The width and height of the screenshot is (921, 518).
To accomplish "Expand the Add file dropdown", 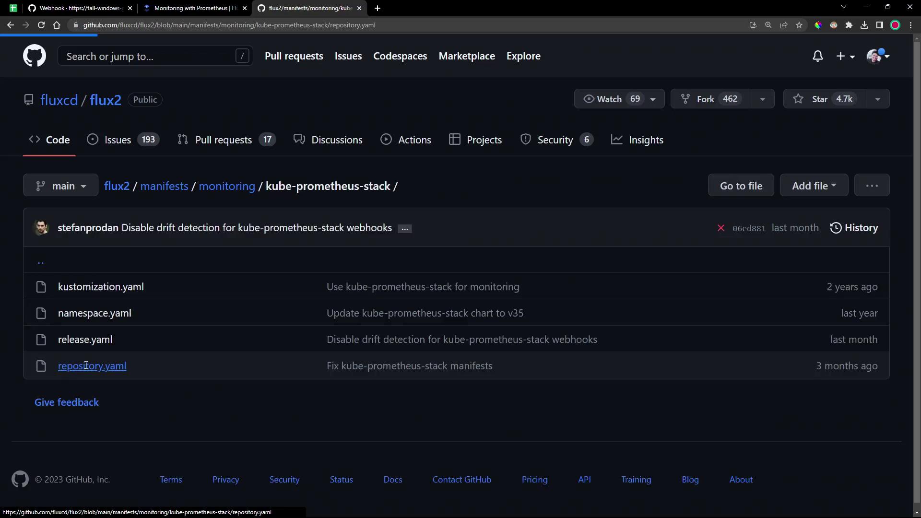I will tap(814, 186).
